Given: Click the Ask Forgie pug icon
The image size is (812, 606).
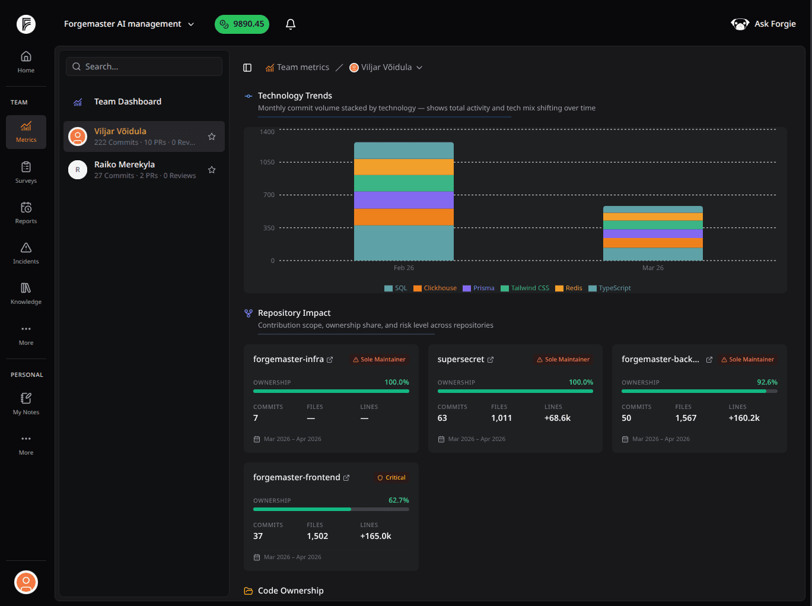Looking at the screenshot, I should (740, 24).
